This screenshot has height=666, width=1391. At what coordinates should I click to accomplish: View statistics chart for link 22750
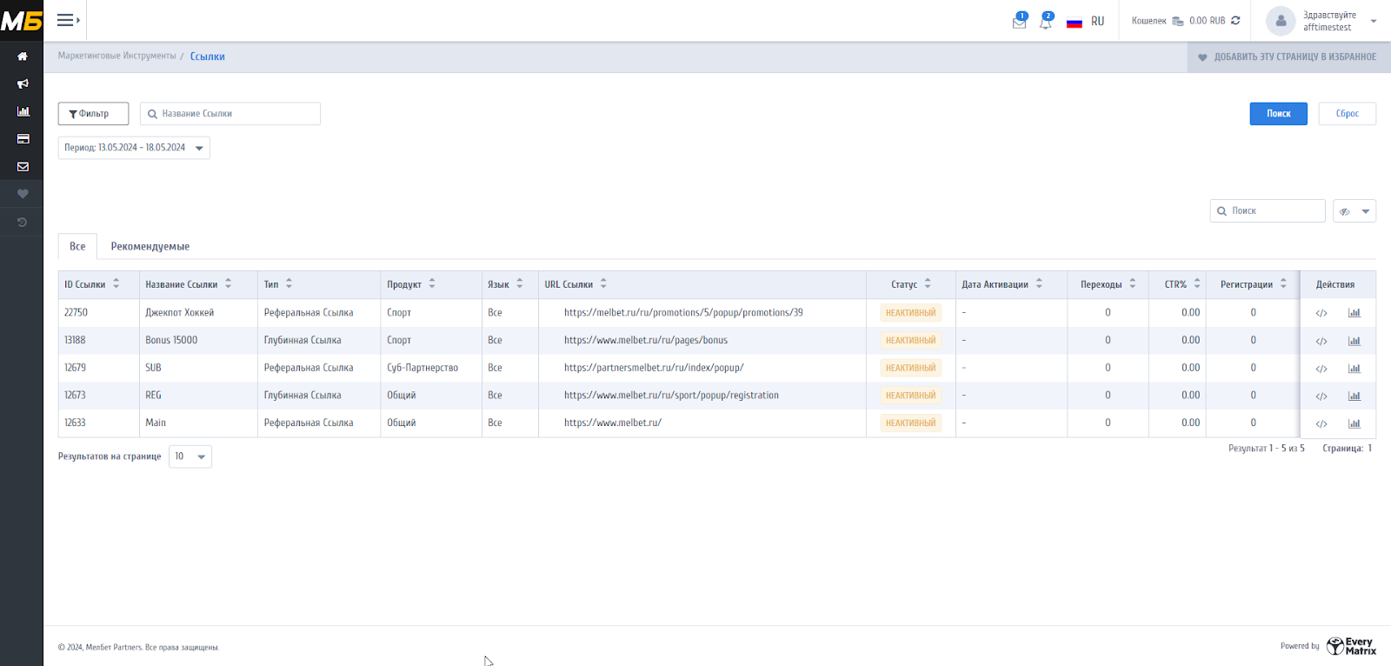click(1354, 313)
